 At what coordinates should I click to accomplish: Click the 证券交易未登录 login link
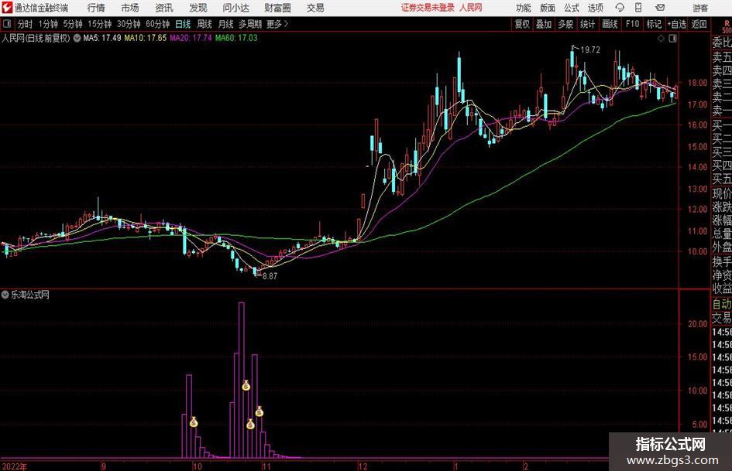[428, 8]
